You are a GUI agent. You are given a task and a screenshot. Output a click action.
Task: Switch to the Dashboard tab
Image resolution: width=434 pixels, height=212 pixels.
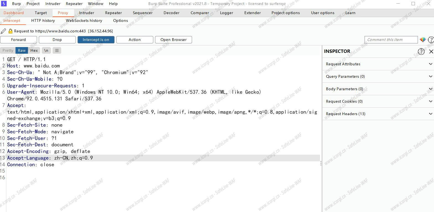(x=14, y=13)
